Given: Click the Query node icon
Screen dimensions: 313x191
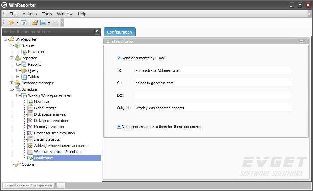Looking at the screenshot, I should click(24, 70).
